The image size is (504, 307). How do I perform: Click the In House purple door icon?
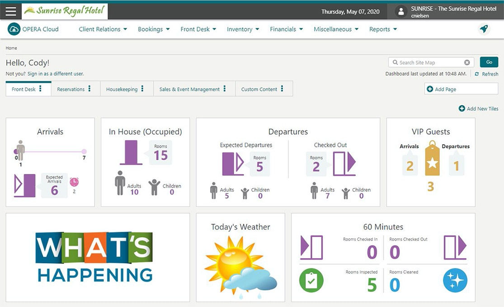131,152
